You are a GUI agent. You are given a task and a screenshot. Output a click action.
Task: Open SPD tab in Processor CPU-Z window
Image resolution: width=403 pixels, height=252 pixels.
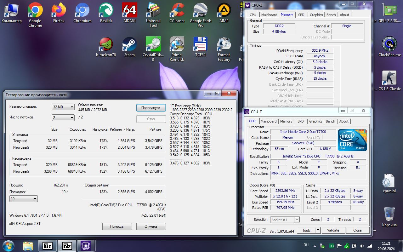[x=301, y=121]
